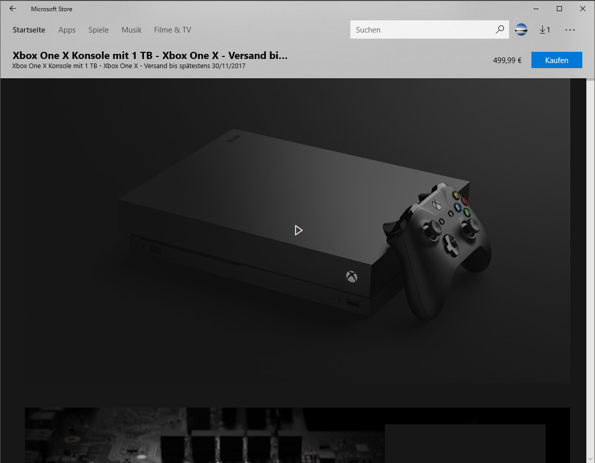
Task: Open downloads and updates indicator
Action: tap(545, 29)
